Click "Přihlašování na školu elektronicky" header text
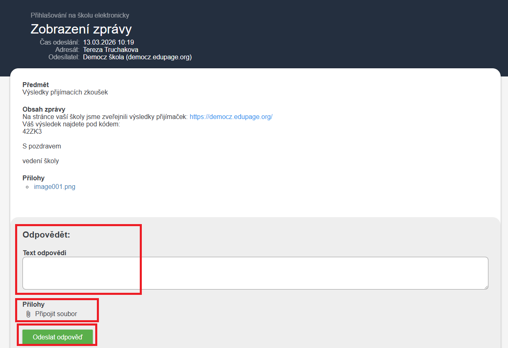 [x=80, y=16]
